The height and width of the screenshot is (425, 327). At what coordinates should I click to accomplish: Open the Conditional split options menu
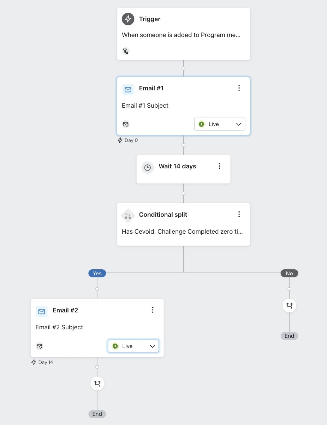tap(239, 214)
